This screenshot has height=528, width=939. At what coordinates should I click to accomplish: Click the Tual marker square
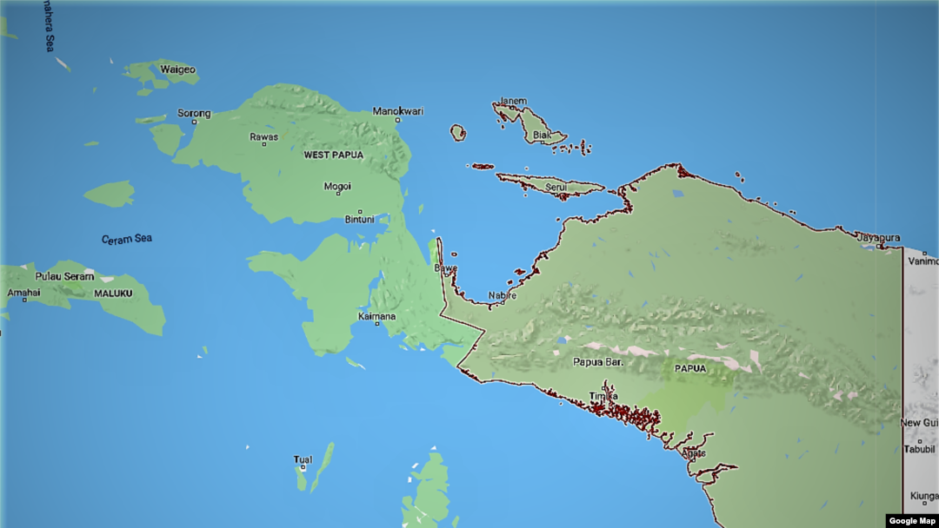pos(303,467)
